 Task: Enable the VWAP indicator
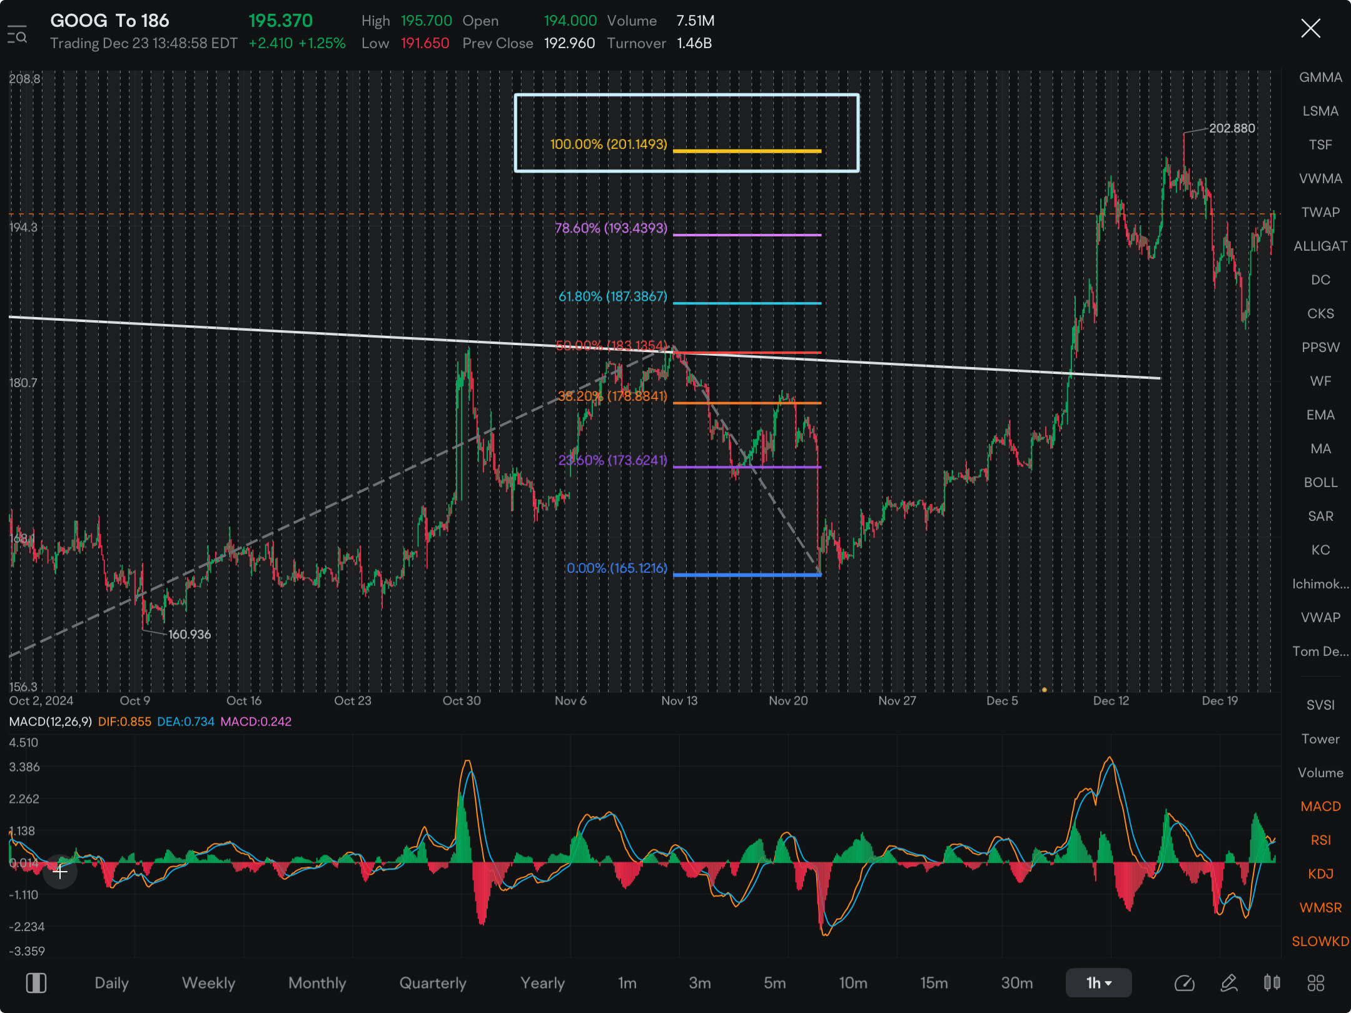click(x=1320, y=618)
